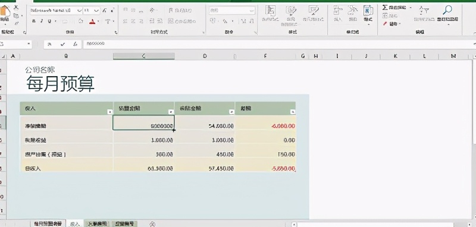Click the Increase Decimal icon

coord(243,21)
